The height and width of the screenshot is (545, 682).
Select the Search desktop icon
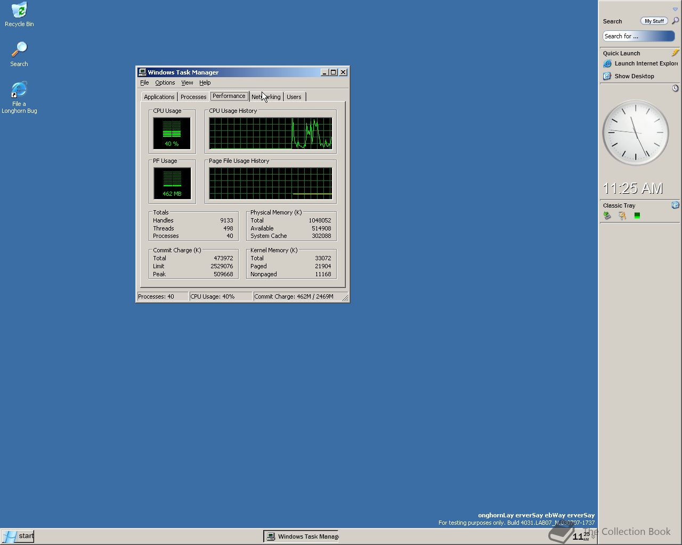tap(19, 54)
